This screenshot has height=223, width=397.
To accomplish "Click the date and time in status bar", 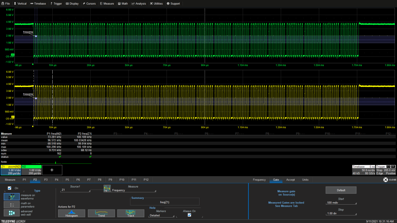I will tap(380, 221).
